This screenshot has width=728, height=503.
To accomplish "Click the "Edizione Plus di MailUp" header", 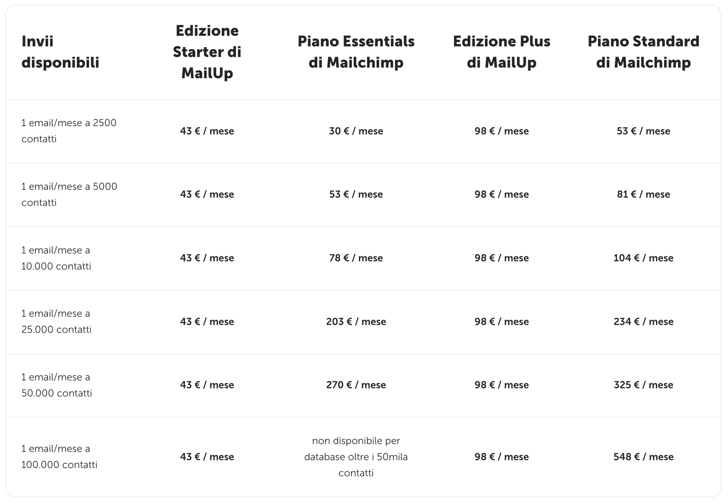I will [x=501, y=52].
